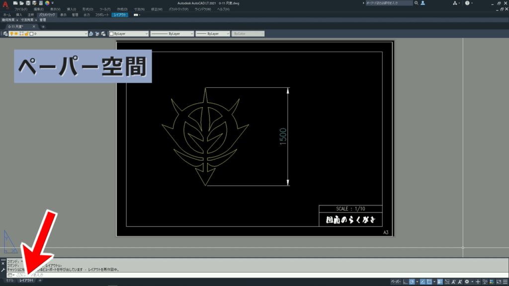
Task: Click the ペーパー status bar space toggle
Action: (395, 282)
